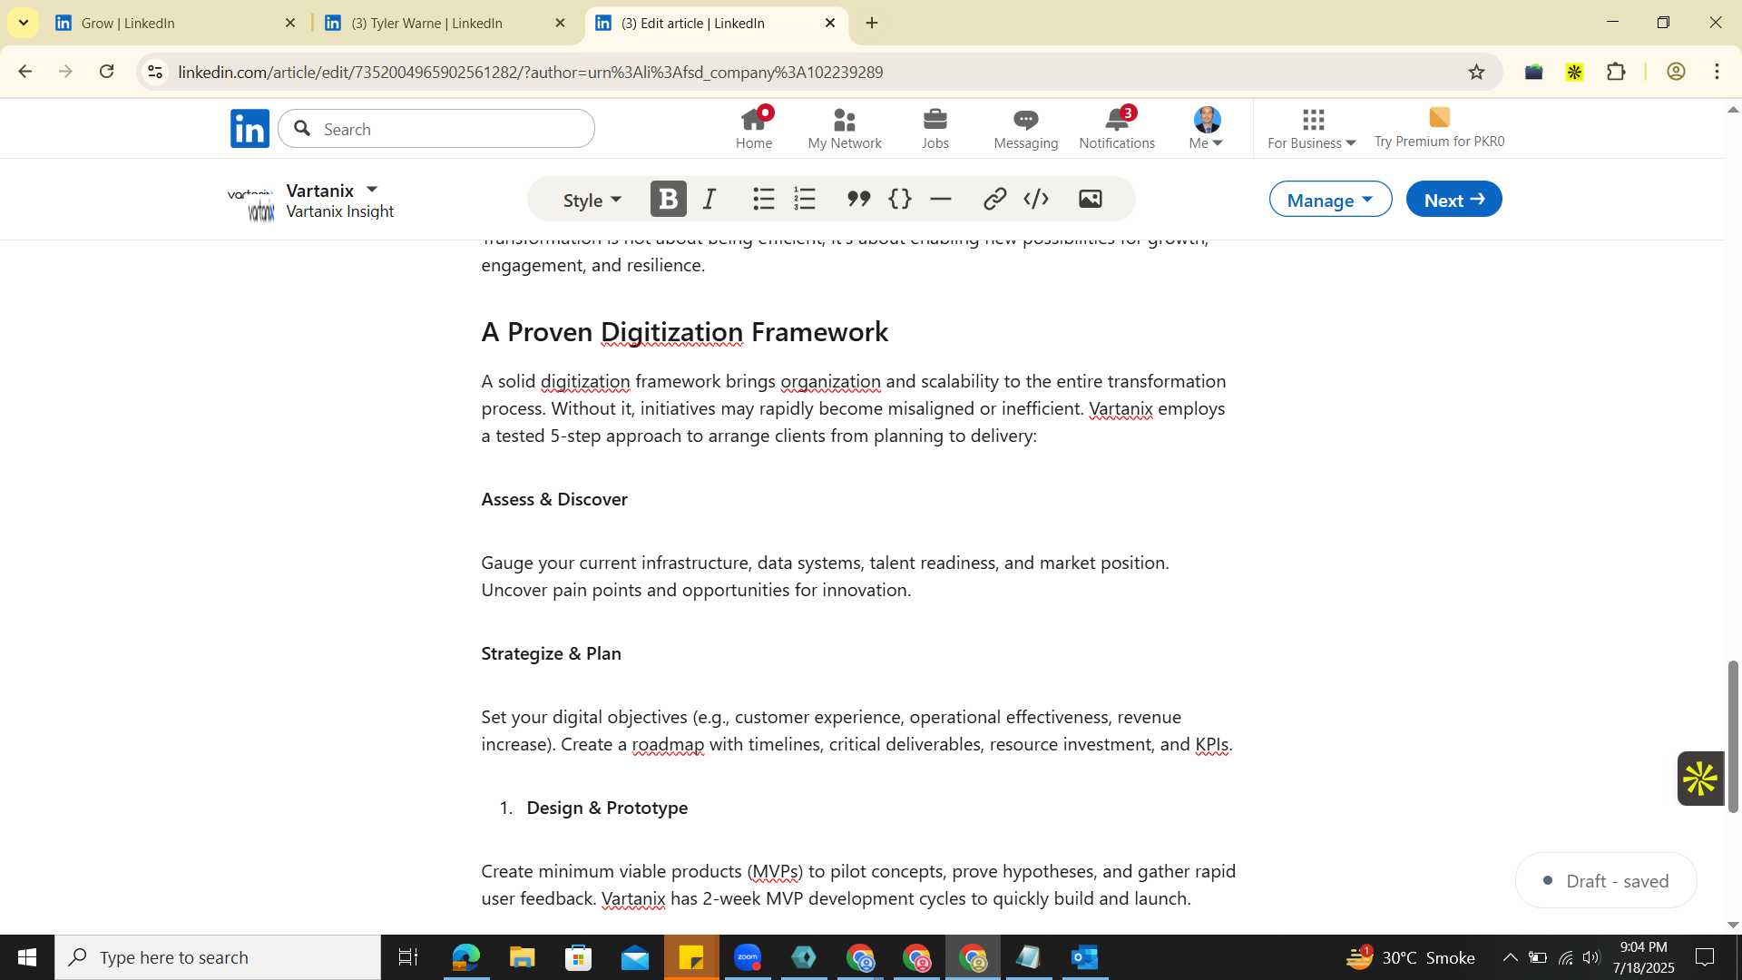Open the Manage dropdown button

click(x=1330, y=199)
